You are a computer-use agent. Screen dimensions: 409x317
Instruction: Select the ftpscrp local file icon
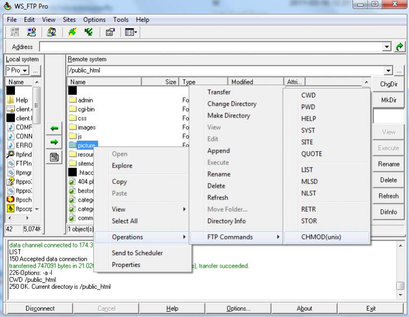click(x=11, y=208)
